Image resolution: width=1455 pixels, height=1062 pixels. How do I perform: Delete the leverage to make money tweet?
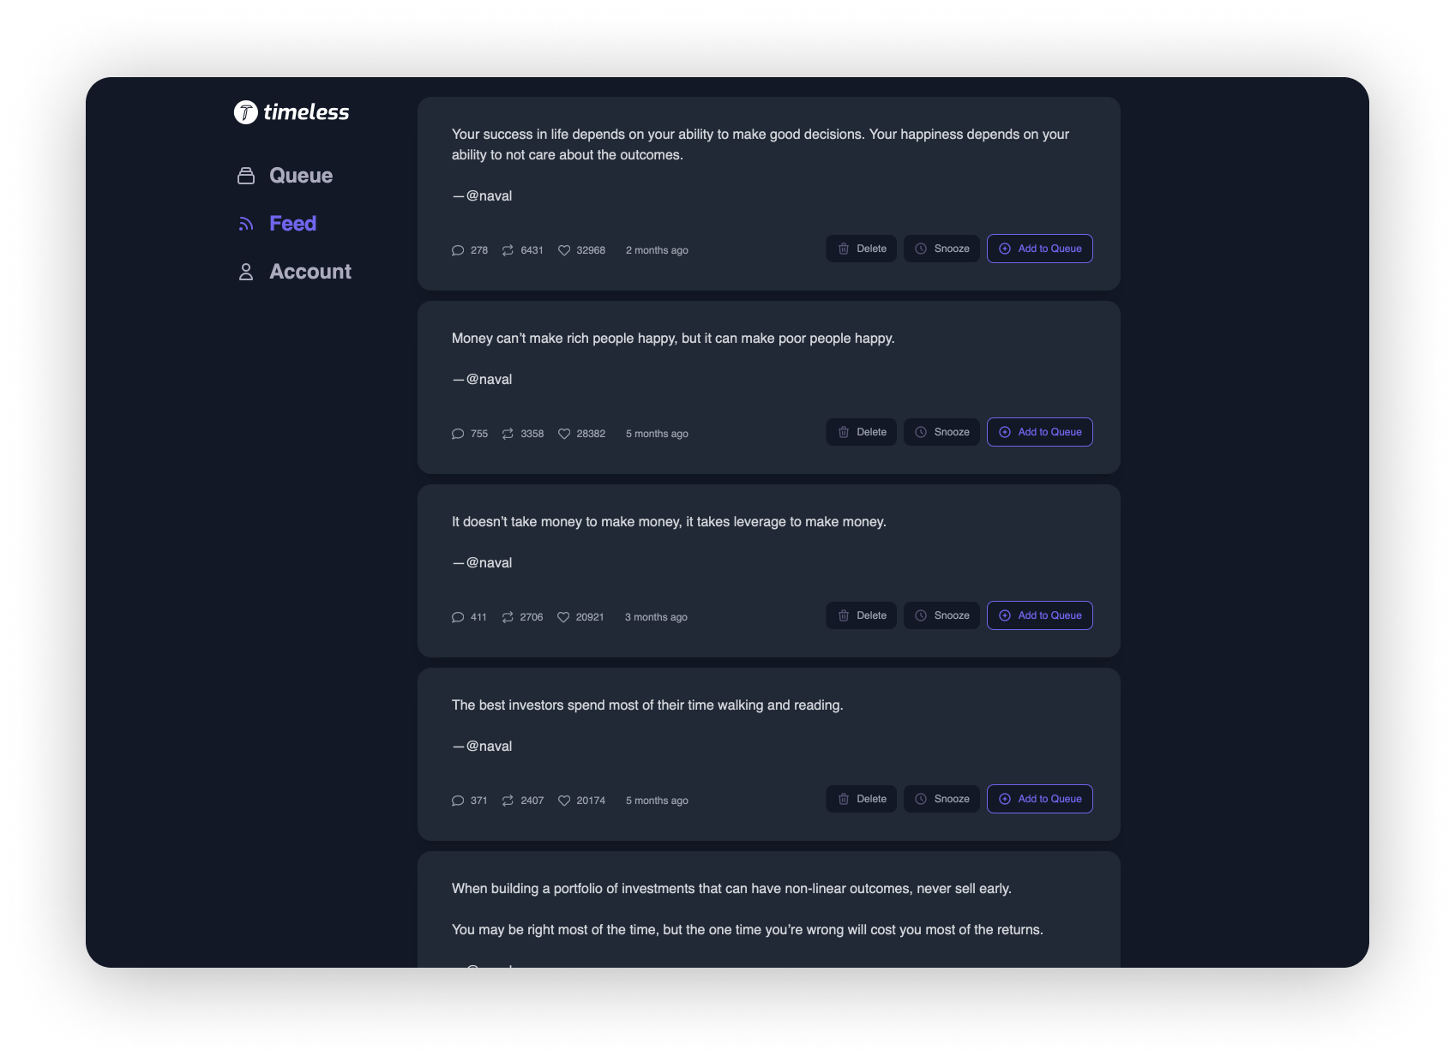(862, 615)
